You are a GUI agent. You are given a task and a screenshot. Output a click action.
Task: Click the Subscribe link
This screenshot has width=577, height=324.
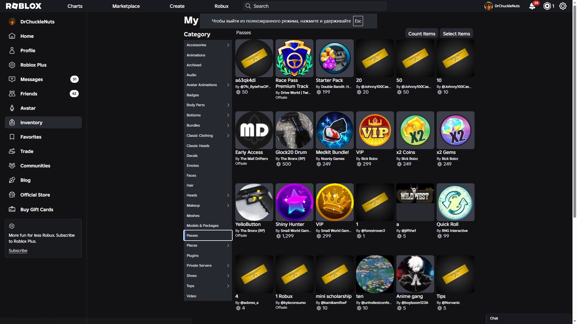pyautogui.click(x=18, y=250)
